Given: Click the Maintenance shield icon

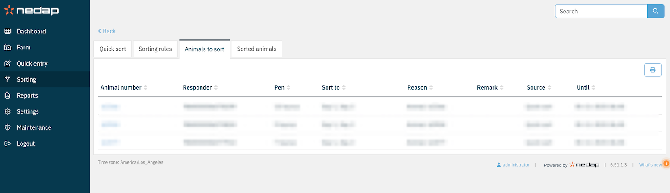Looking at the screenshot, I should pos(8,128).
